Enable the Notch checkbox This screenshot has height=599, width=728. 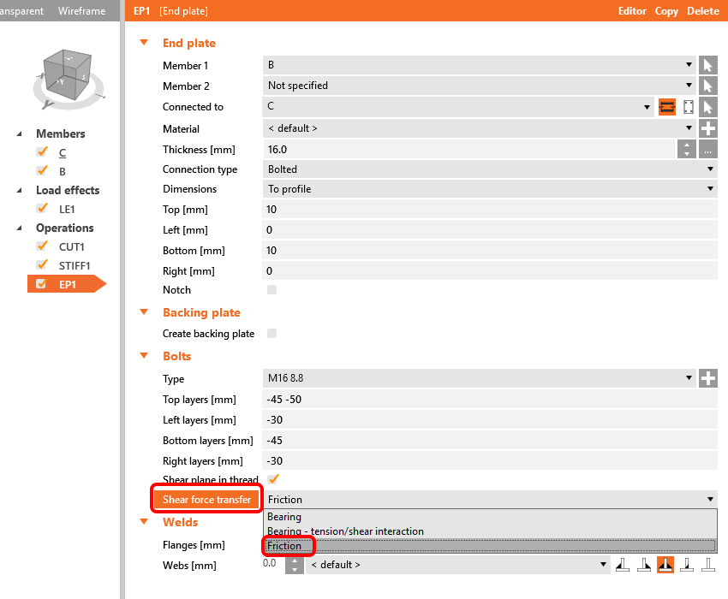pos(272,290)
